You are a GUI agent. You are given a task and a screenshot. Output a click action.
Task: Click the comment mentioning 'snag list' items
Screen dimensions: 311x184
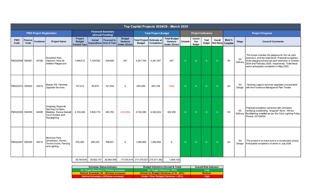[x=273, y=112]
